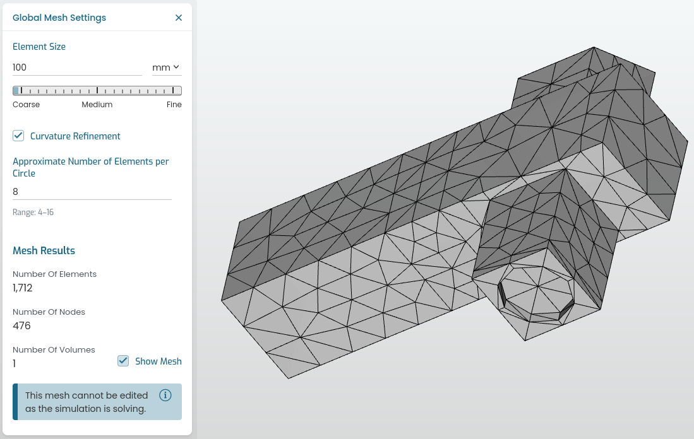Close the Global Mesh Settings panel
Screen dimensions: 694x439
pyautogui.click(x=179, y=18)
